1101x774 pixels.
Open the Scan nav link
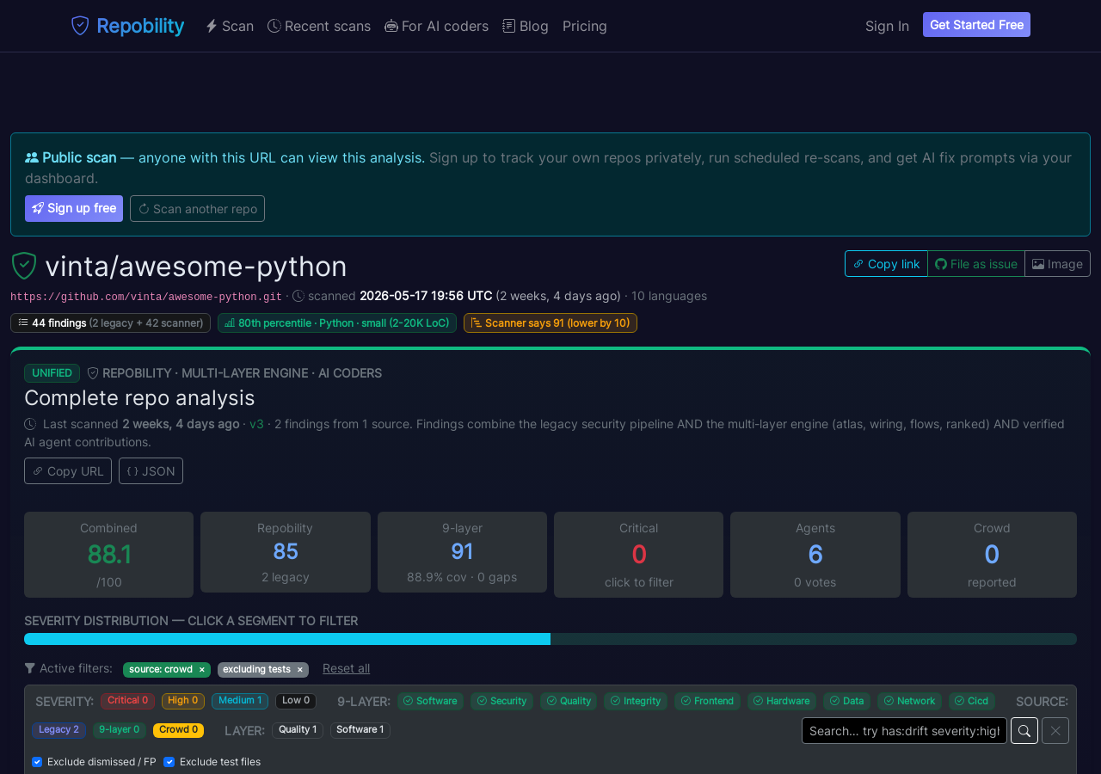coord(230,26)
